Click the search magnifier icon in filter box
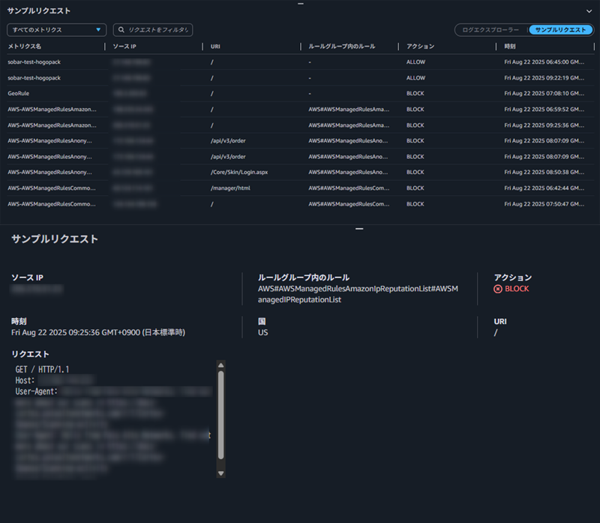The image size is (600, 523). click(121, 30)
